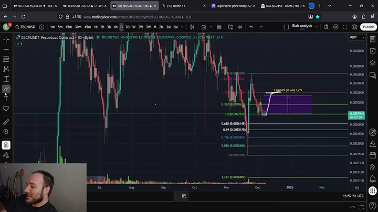Open the chats panel
Screen dimensions: 378x212
[373, 76]
